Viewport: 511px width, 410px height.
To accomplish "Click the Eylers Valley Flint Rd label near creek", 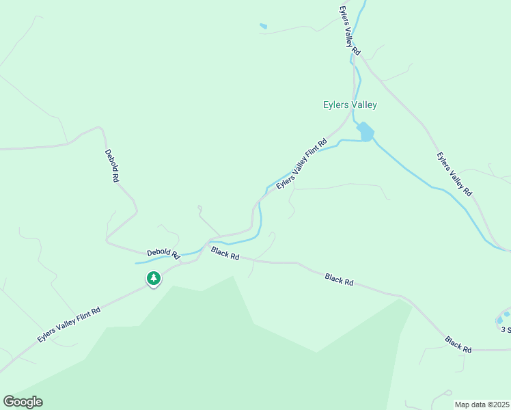I will (301, 164).
